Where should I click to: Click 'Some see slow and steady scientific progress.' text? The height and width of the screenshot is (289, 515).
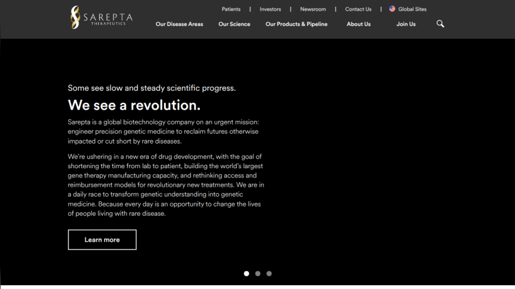click(152, 88)
